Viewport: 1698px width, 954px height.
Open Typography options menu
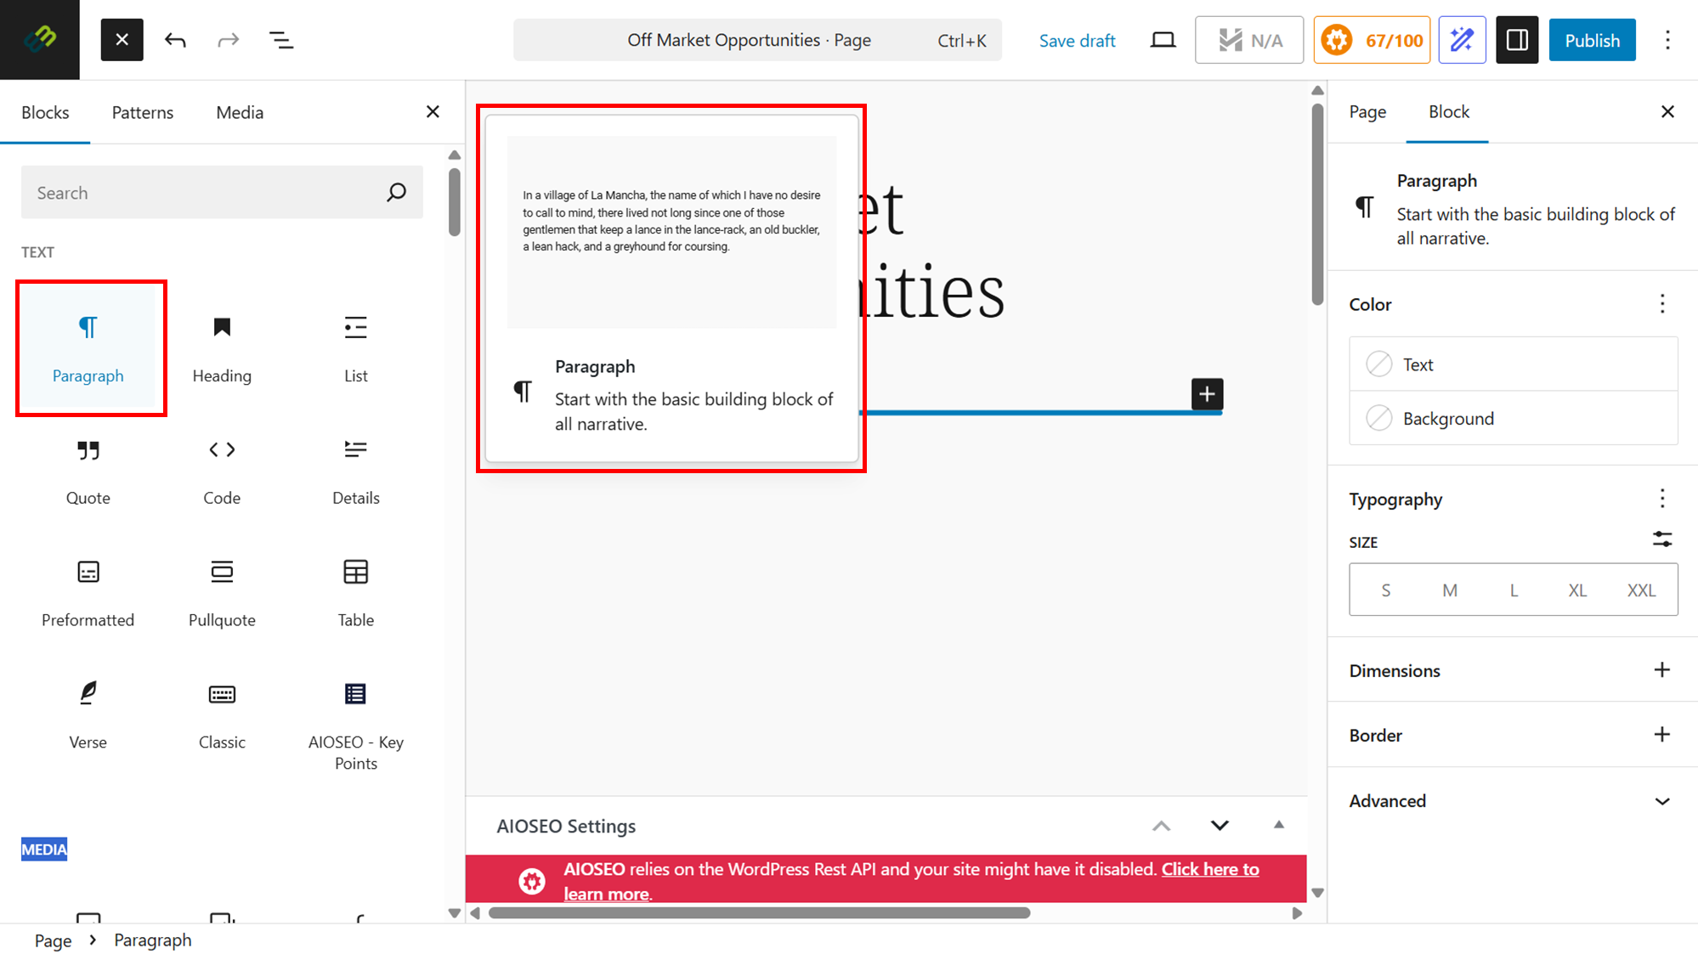pyautogui.click(x=1662, y=499)
